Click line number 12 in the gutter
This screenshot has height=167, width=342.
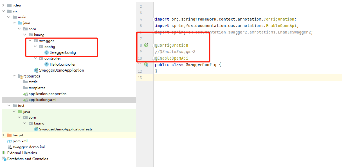point(140,71)
